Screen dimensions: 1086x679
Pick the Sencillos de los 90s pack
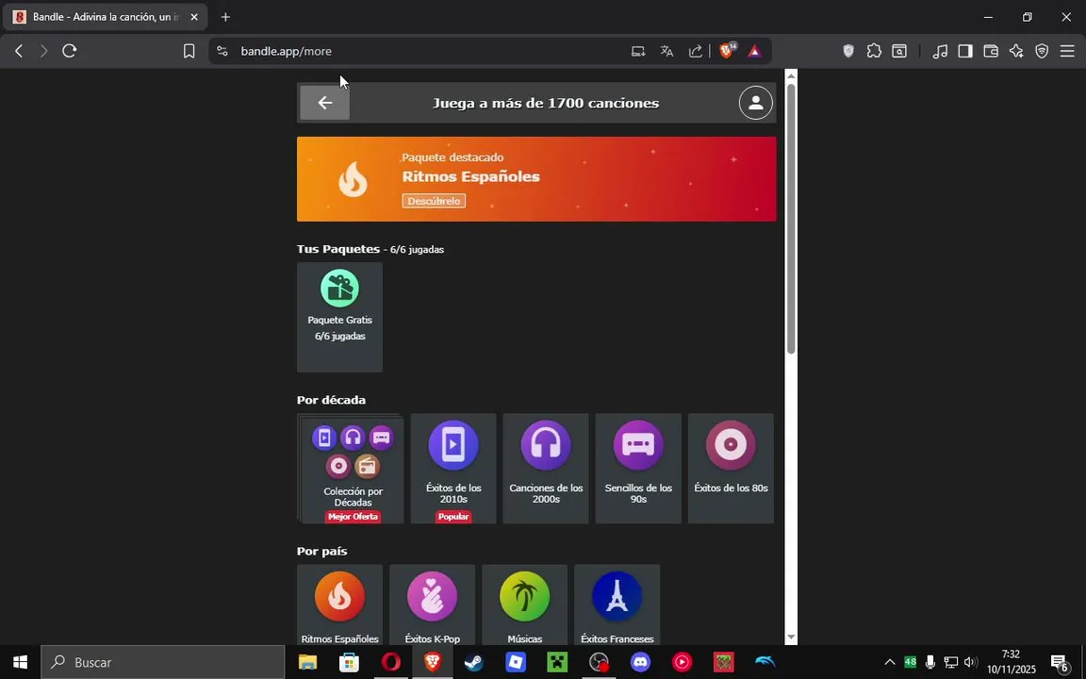point(638,469)
